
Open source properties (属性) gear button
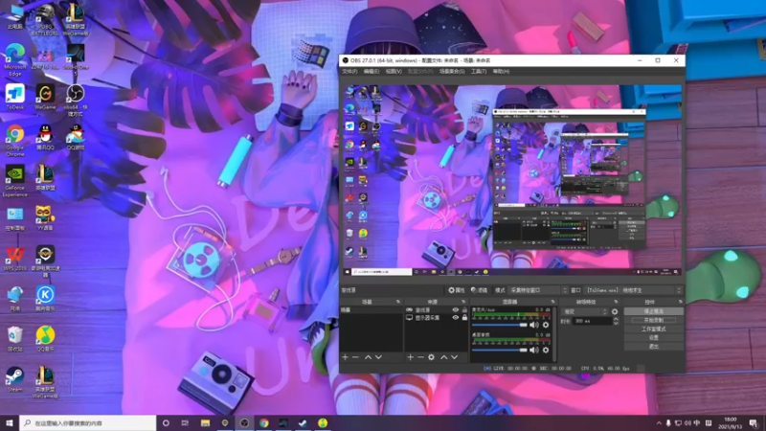click(457, 290)
